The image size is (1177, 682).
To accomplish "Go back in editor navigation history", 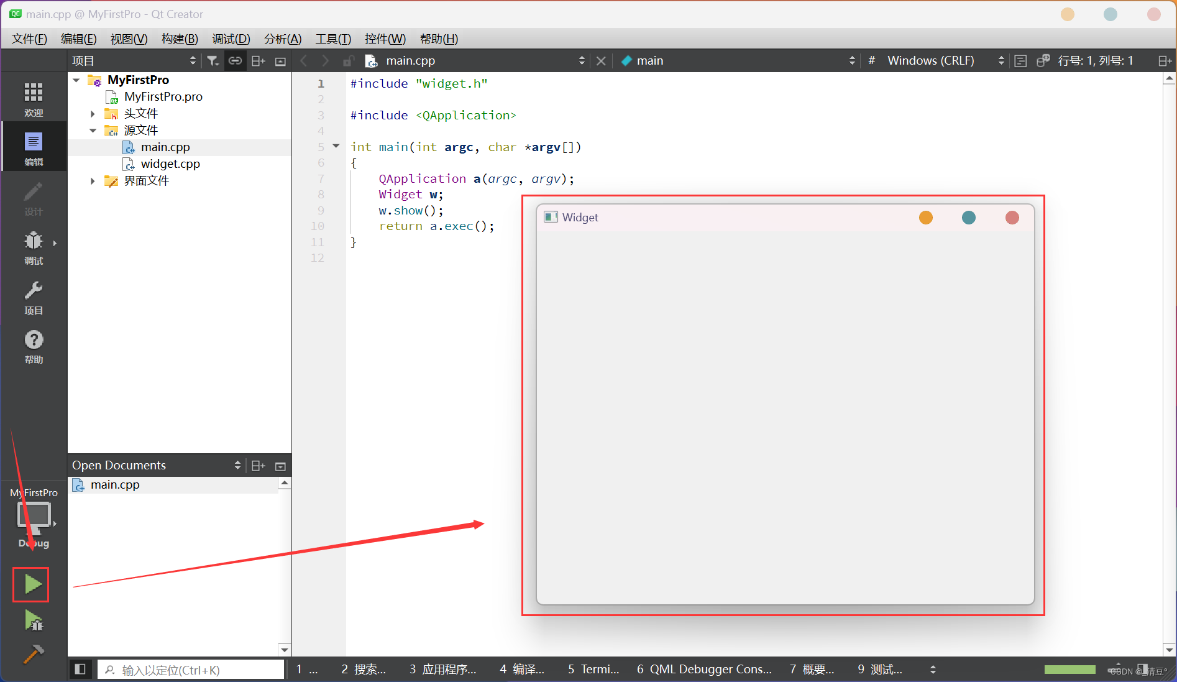I will click(x=303, y=61).
